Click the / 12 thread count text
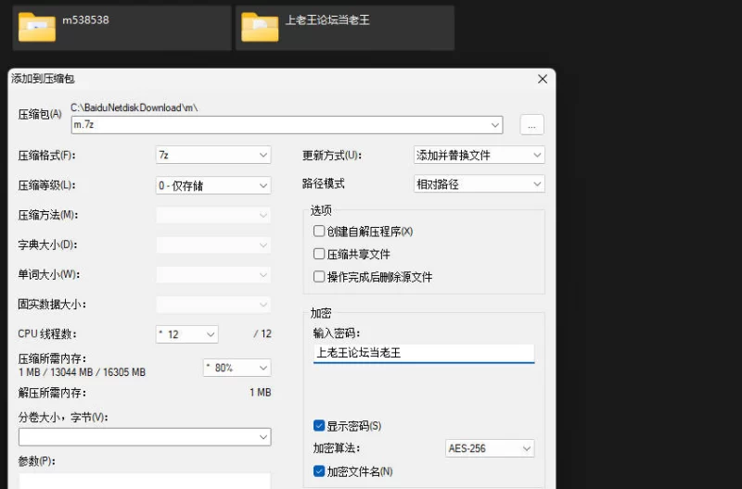742x489 pixels. (262, 334)
